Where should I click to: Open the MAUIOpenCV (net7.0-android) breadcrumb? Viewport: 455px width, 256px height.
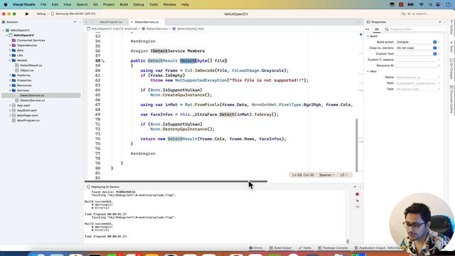[x=112, y=28]
